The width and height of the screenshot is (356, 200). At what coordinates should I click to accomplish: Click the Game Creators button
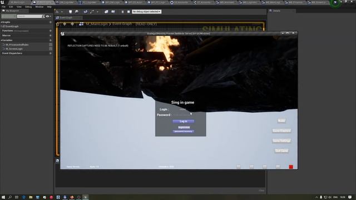tap(281, 131)
